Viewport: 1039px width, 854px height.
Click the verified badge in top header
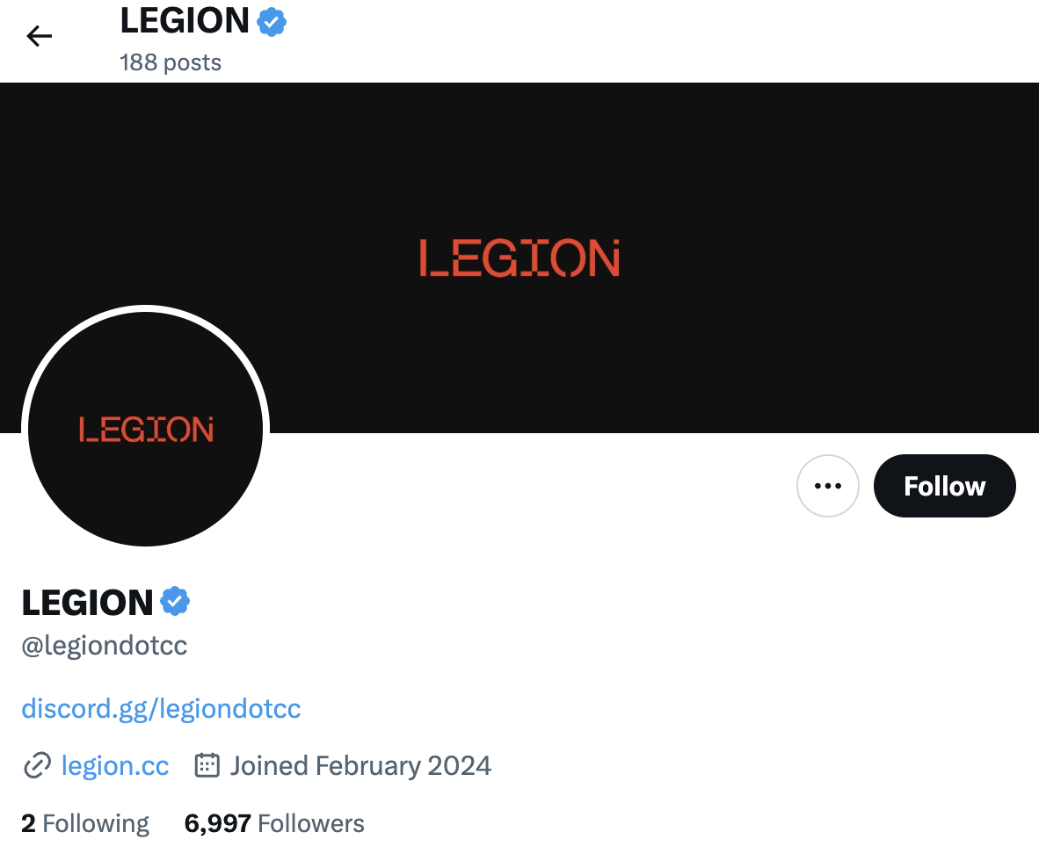click(x=272, y=22)
